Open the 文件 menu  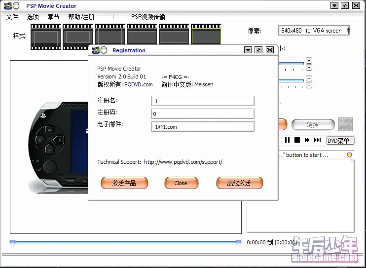pyautogui.click(x=12, y=17)
